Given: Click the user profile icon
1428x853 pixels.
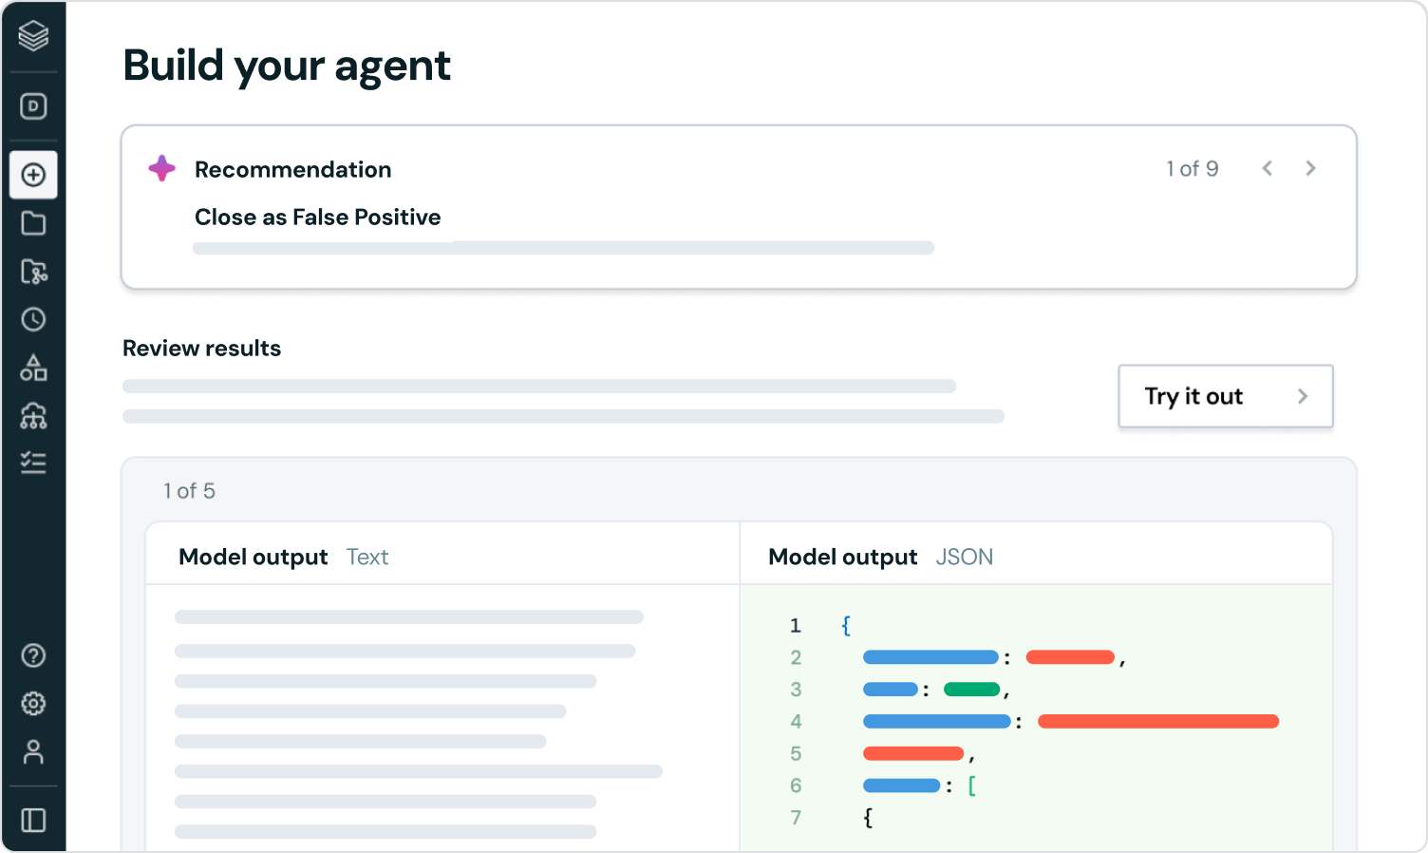Looking at the screenshot, I should [33, 752].
